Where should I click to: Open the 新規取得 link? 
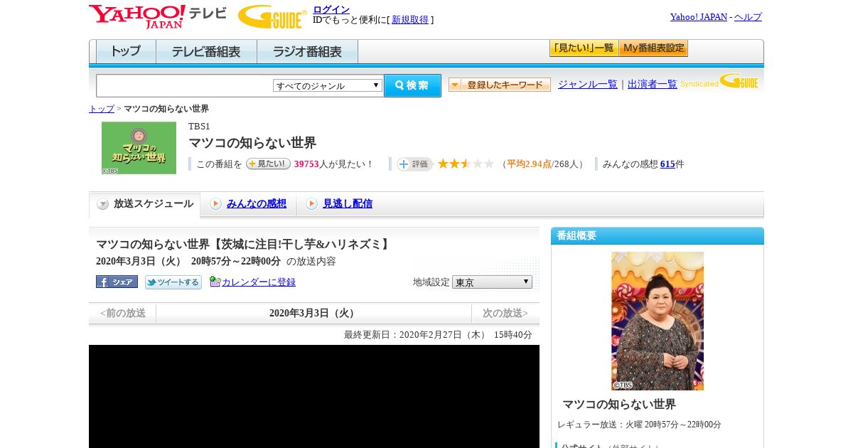(410, 20)
